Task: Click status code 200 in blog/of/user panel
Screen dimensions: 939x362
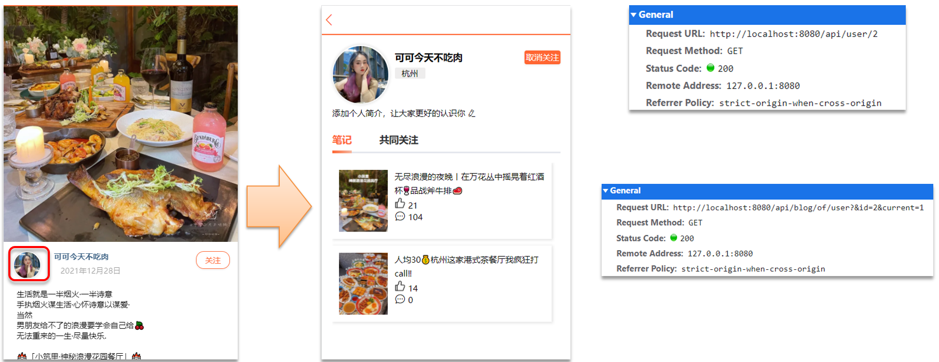Action: [687, 238]
